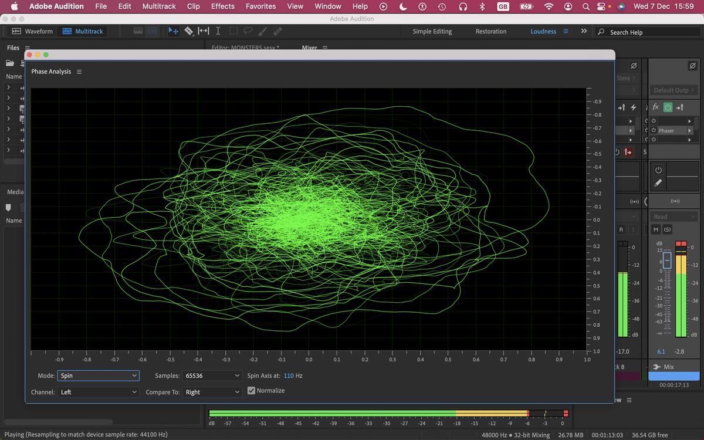Switch to the Waveform editor view
704x440 pixels.
32,31
